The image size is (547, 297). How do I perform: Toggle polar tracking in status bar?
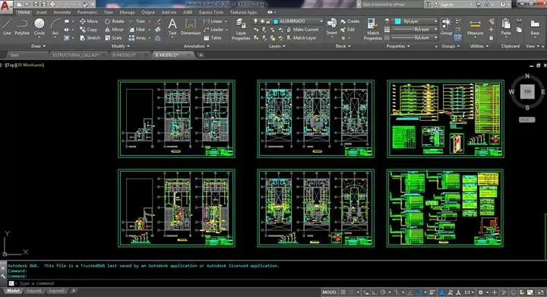coord(383,292)
